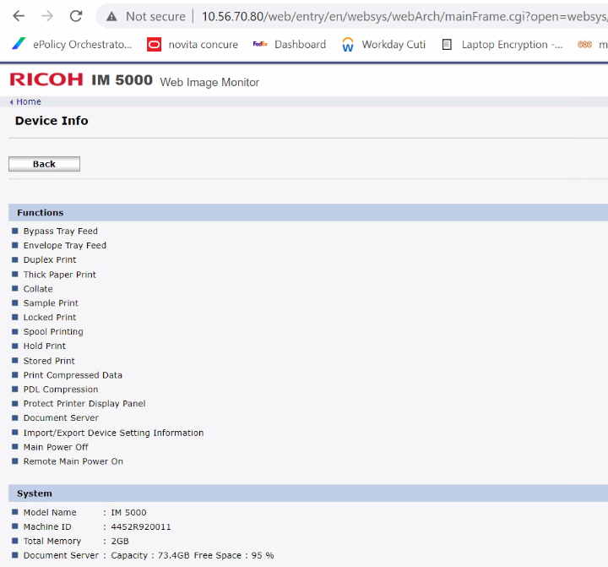Select the Envelope Tray Feed entry
Screen dimensions: 608x567
click(65, 245)
